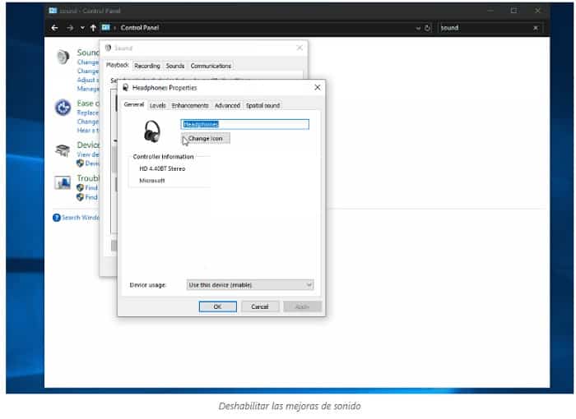Open Sound speaker icon in Control Panel
The height and width of the screenshot is (419, 576).
click(63, 57)
